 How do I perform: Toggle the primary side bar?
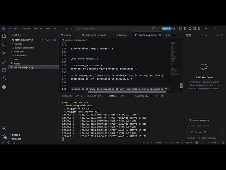(185, 29)
